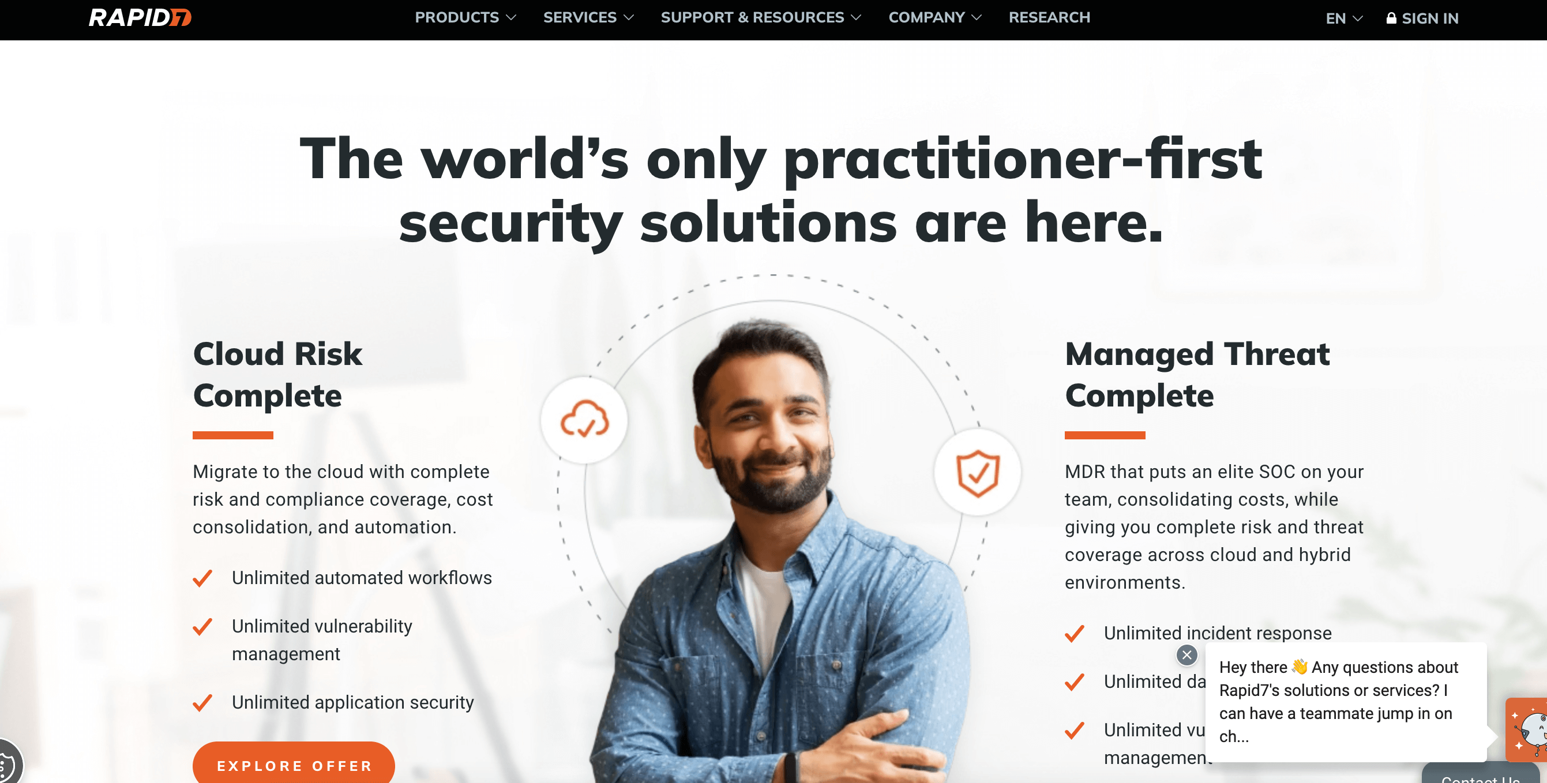Click checkmark beside Unlimited incident response
Viewport: 1547px width, 783px height.
[x=1075, y=634]
